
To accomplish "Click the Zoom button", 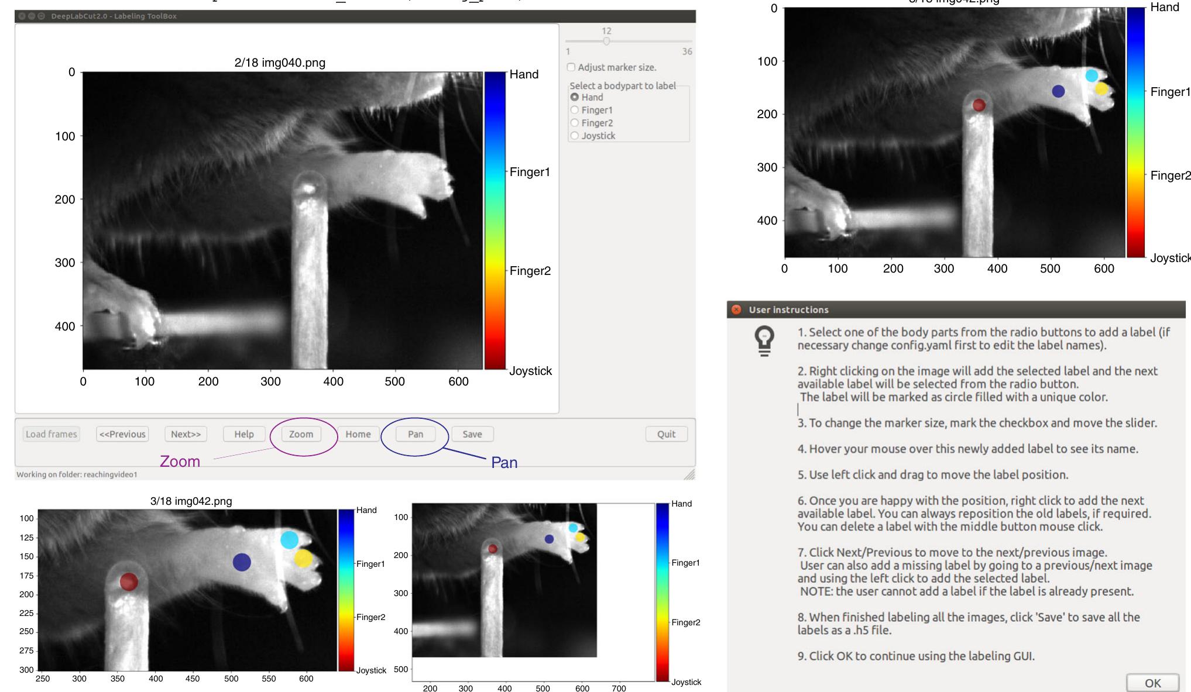I will pyautogui.click(x=301, y=434).
